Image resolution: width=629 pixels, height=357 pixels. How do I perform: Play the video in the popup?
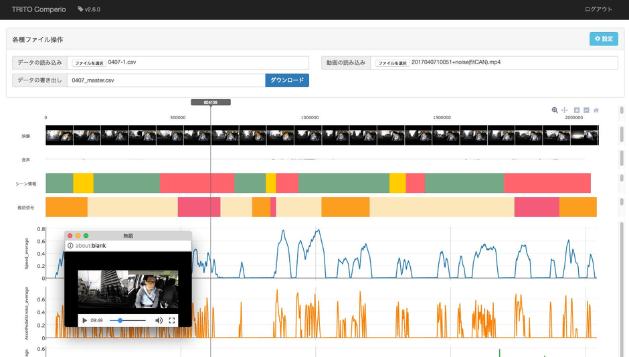[84, 321]
